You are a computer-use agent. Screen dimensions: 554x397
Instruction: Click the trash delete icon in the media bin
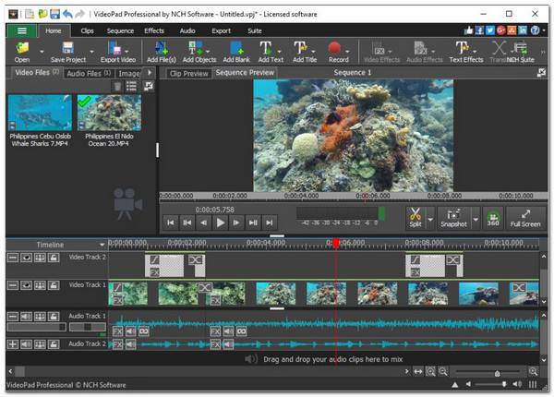[x=117, y=86]
